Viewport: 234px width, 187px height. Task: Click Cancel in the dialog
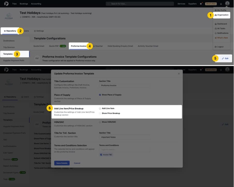pyautogui.click(x=77, y=163)
